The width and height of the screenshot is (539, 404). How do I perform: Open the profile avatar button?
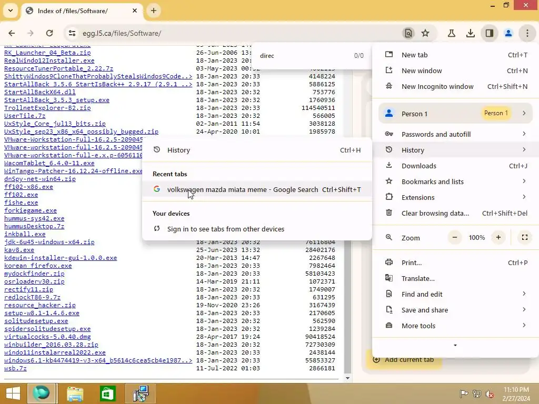508,33
